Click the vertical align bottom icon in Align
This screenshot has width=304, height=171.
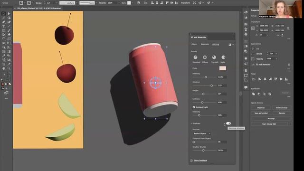point(286,79)
